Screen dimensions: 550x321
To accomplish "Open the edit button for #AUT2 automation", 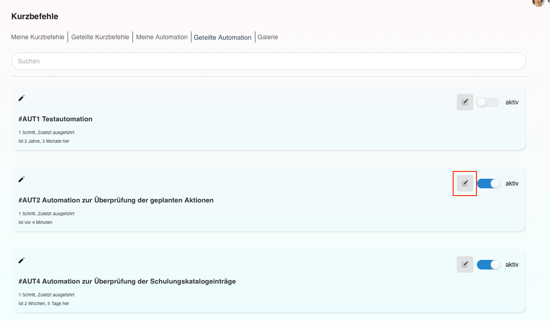I will click(x=465, y=183).
